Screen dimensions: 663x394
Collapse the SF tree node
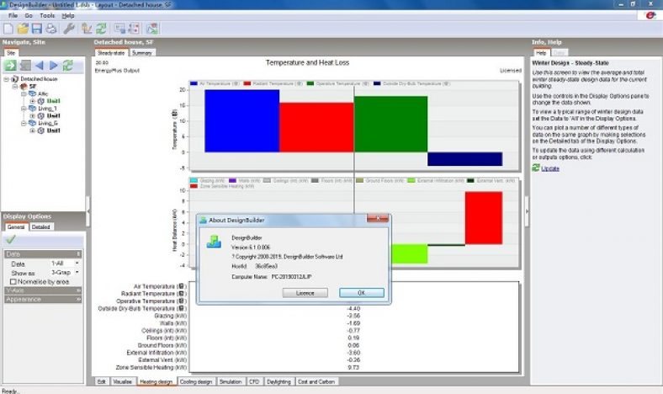(x=15, y=87)
